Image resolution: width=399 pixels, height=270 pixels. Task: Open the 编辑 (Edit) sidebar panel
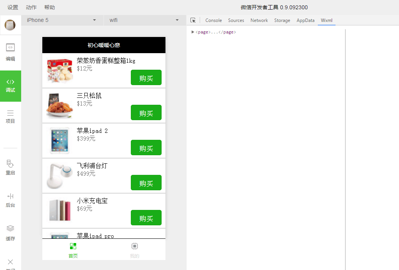(10, 52)
